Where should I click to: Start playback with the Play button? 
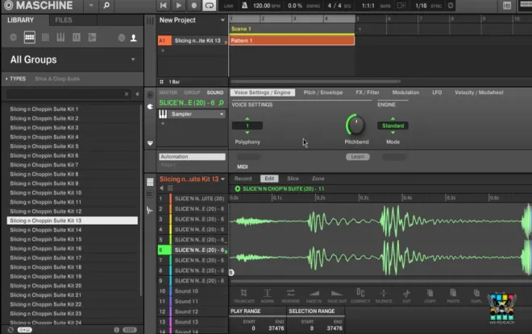click(x=178, y=6)
